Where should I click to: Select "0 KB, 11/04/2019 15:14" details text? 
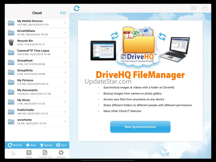(31, 44)
